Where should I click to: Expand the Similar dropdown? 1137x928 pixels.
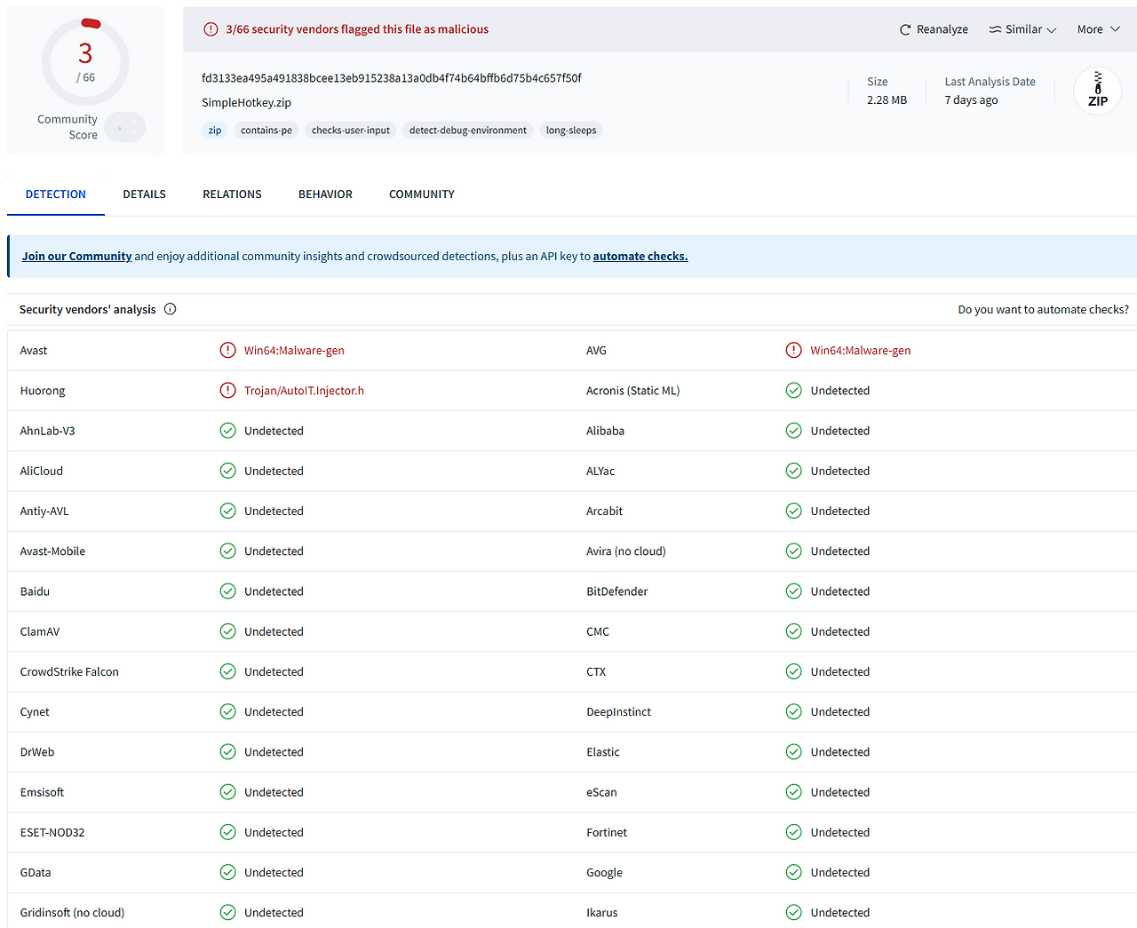coord(1023,29)
